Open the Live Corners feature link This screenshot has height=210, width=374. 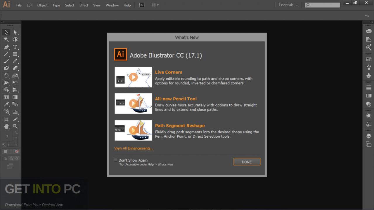point(169,72)
